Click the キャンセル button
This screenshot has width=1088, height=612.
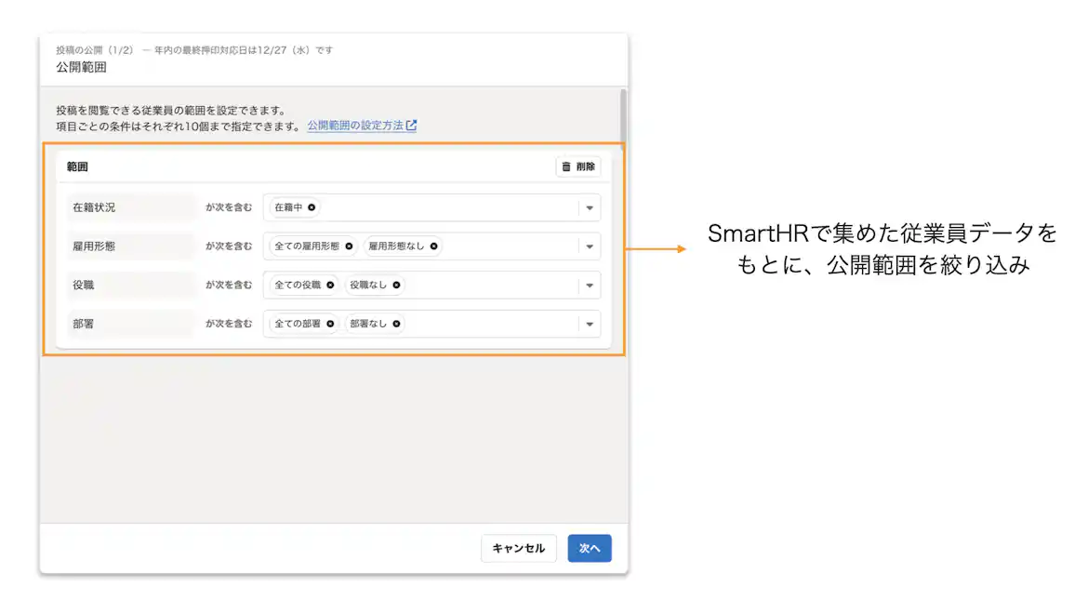[x=518, y=548]
